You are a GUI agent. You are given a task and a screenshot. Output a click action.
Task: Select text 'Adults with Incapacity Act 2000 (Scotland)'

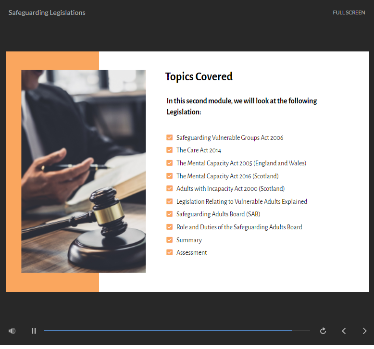230,189
